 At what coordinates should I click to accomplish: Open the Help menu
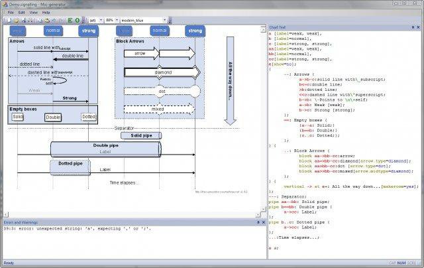(46, 13)
